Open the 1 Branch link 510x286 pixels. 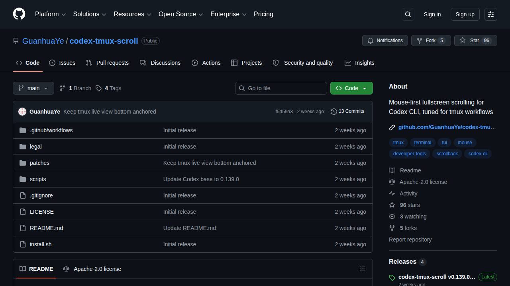(75, 88)
